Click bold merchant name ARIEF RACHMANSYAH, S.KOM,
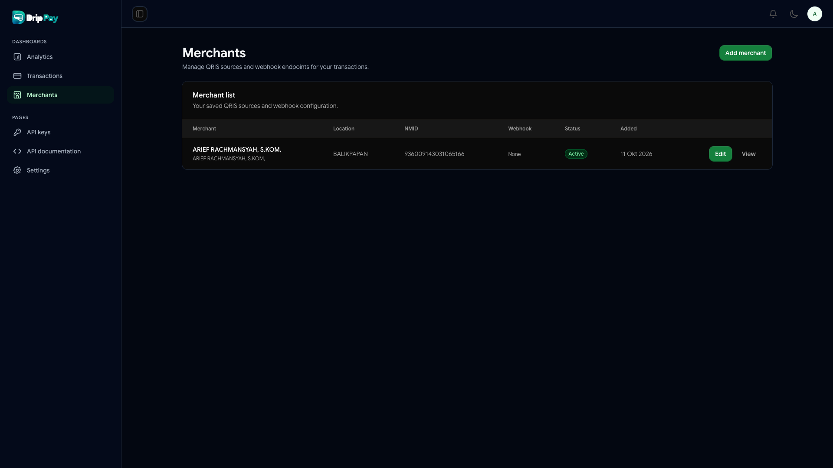Image resolution: width=833 pixels, height=468 pixels. click(237, 149)
